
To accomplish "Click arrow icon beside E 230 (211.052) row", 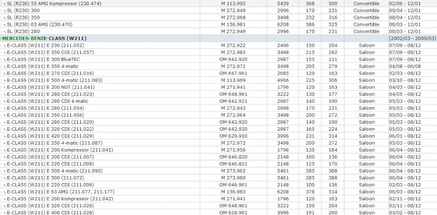I will tap(5, 45).
